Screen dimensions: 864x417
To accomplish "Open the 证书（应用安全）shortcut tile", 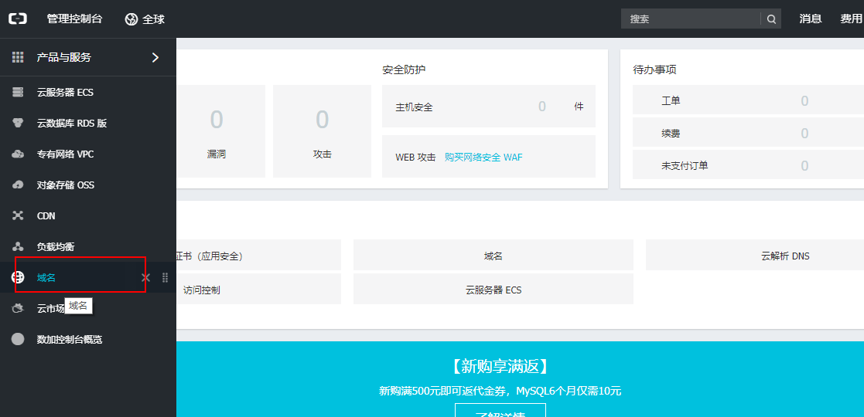I will click(258, 256).
